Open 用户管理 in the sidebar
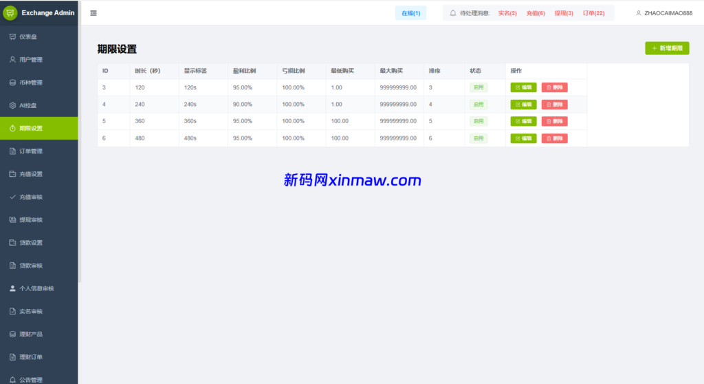 (x=39, y=59)
